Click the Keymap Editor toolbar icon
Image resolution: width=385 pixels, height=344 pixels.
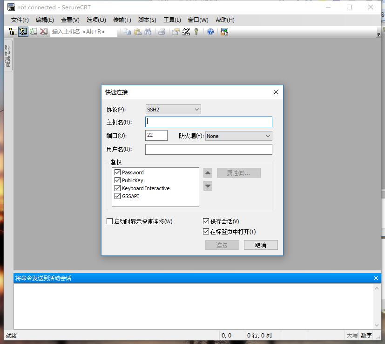click(186, 32)
